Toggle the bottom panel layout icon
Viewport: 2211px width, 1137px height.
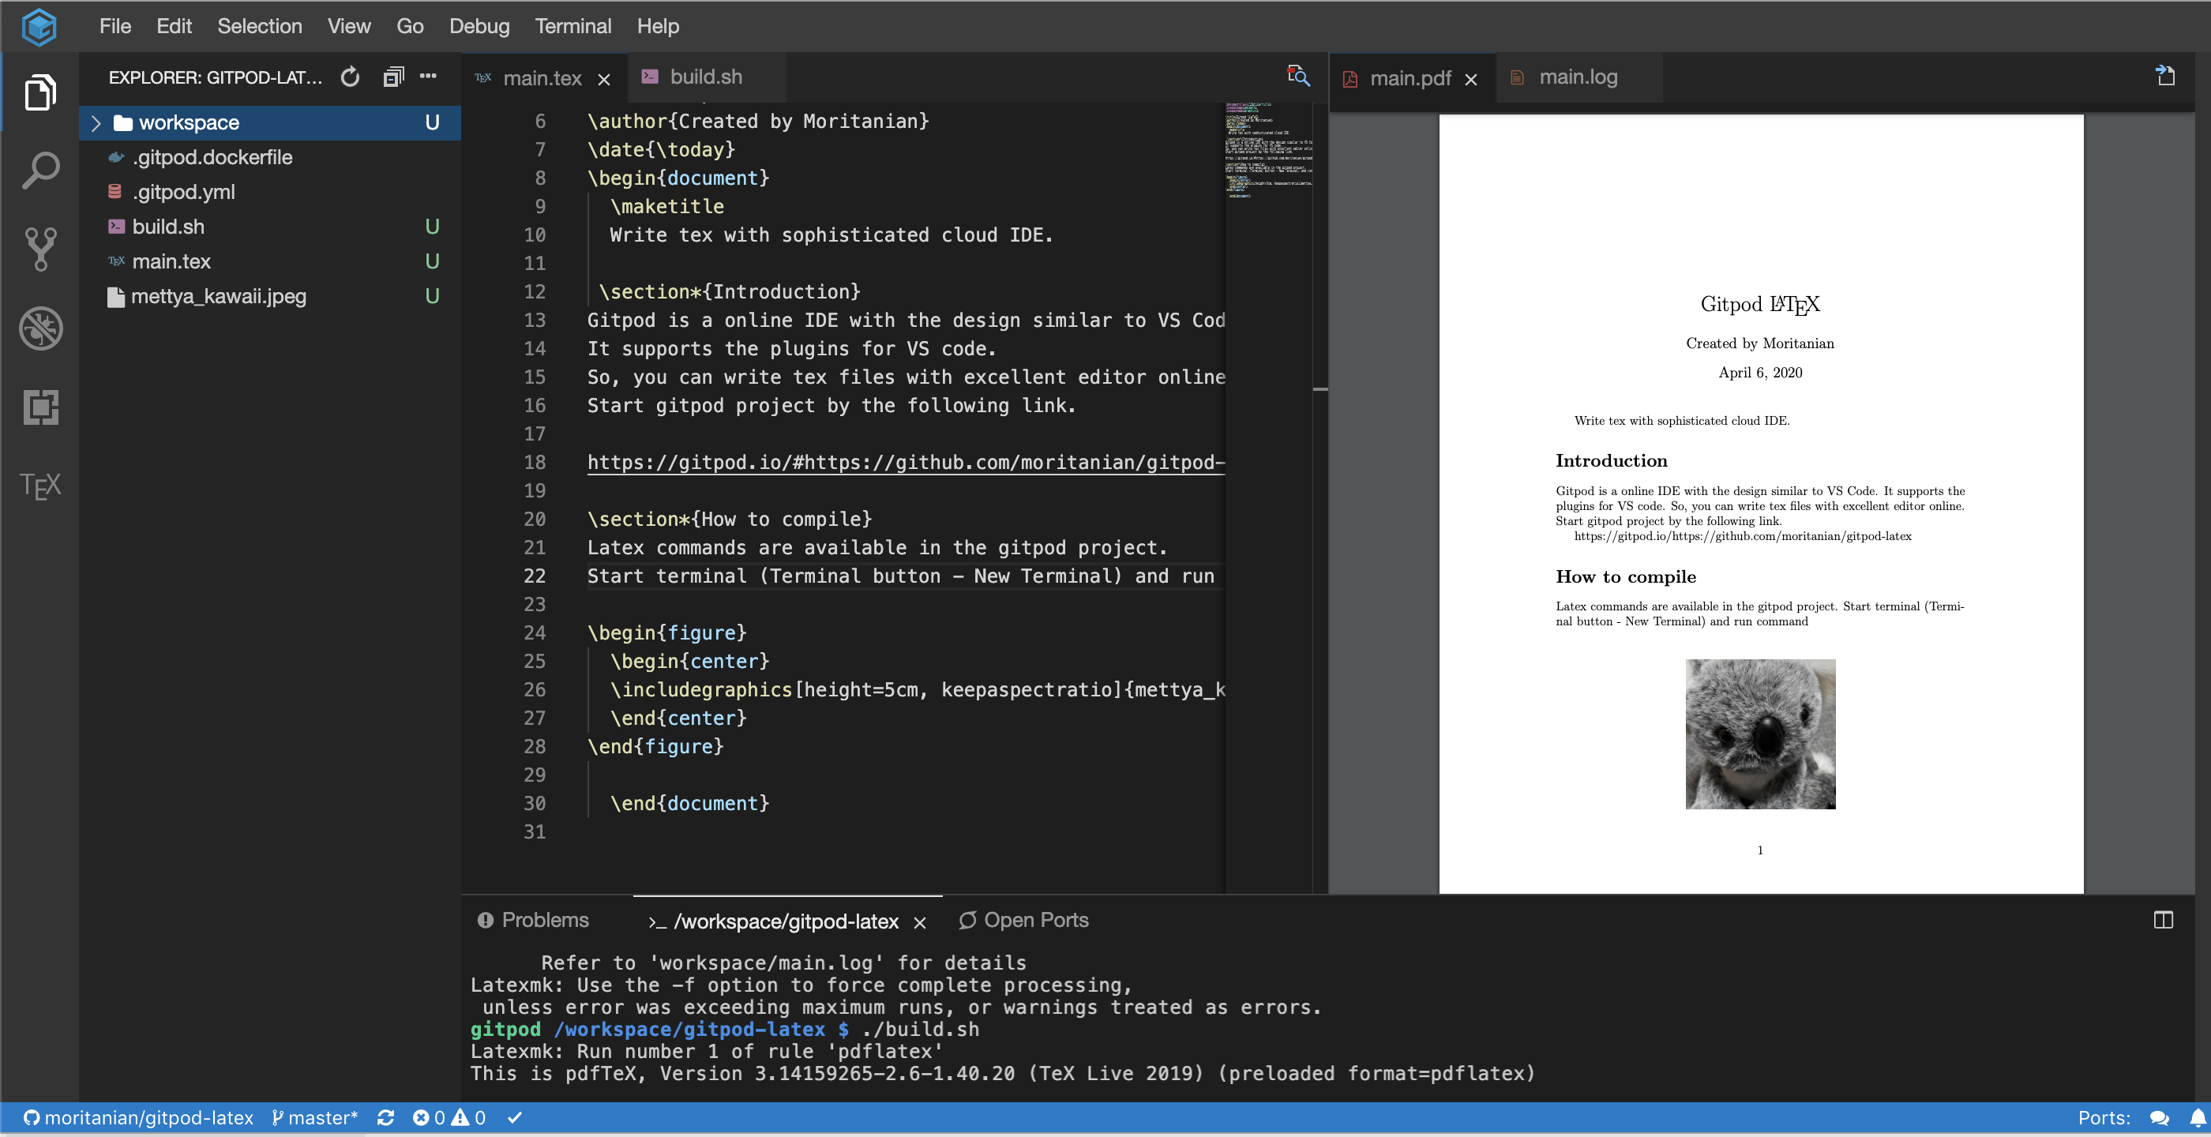[x=2163, y=920]
